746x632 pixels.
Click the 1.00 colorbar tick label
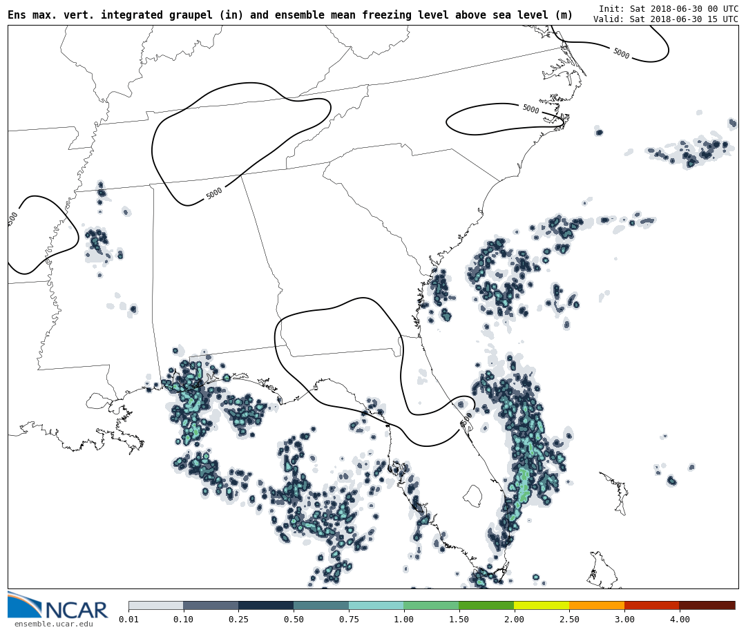pos(404,619)
